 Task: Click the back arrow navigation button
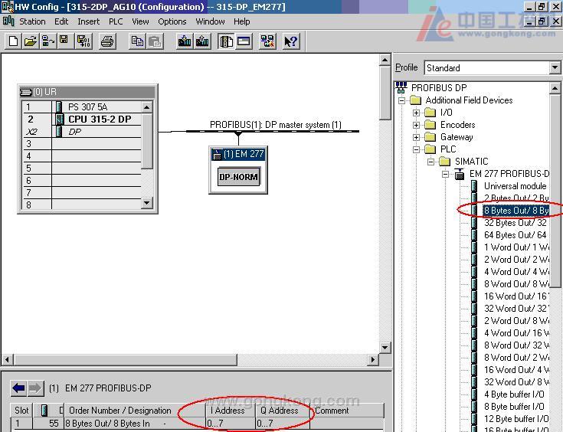tap(18, 388)
